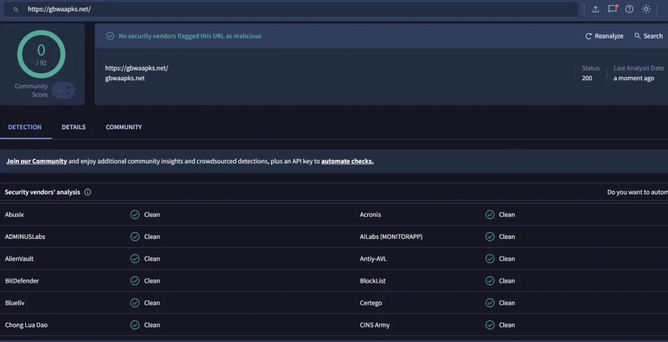Click the Chong Lua Dao clean check icon
The height and width of the screenshot is (342, 668).
click(x=135, y=325)
